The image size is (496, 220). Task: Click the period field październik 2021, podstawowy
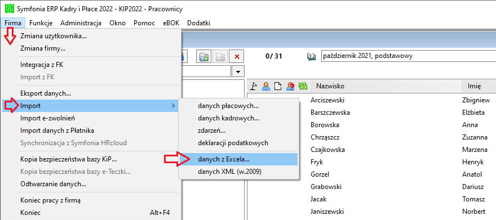tap(408, 56)
